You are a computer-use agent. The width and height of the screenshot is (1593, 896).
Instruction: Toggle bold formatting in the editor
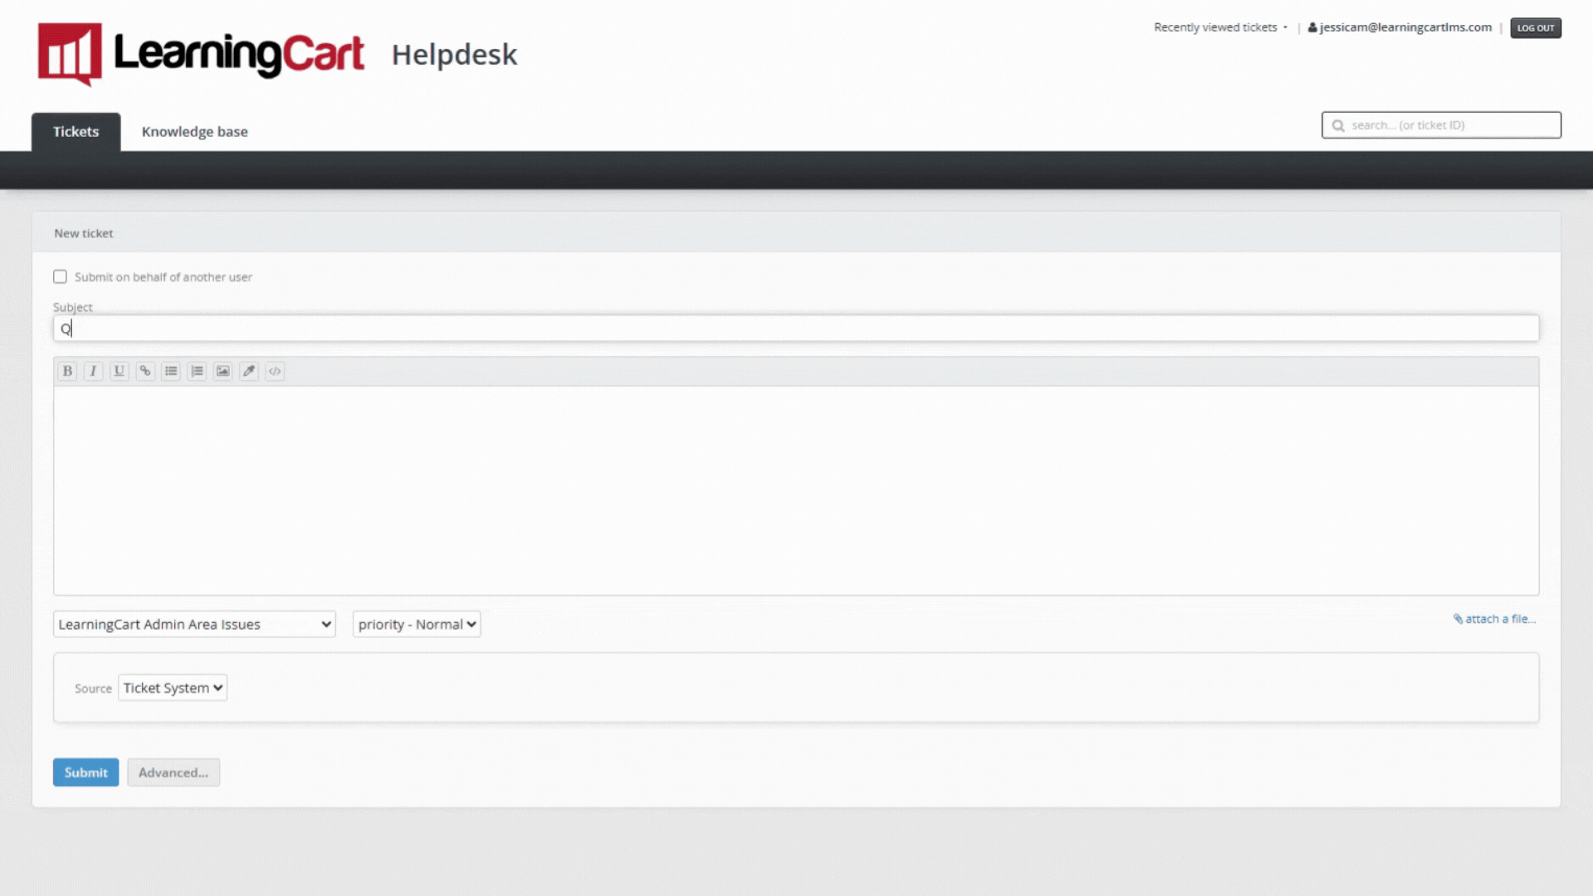click(66, 371)
